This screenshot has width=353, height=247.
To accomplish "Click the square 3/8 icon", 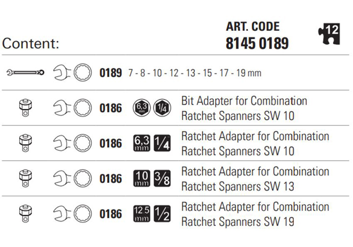I will click(x=162, y=178).
